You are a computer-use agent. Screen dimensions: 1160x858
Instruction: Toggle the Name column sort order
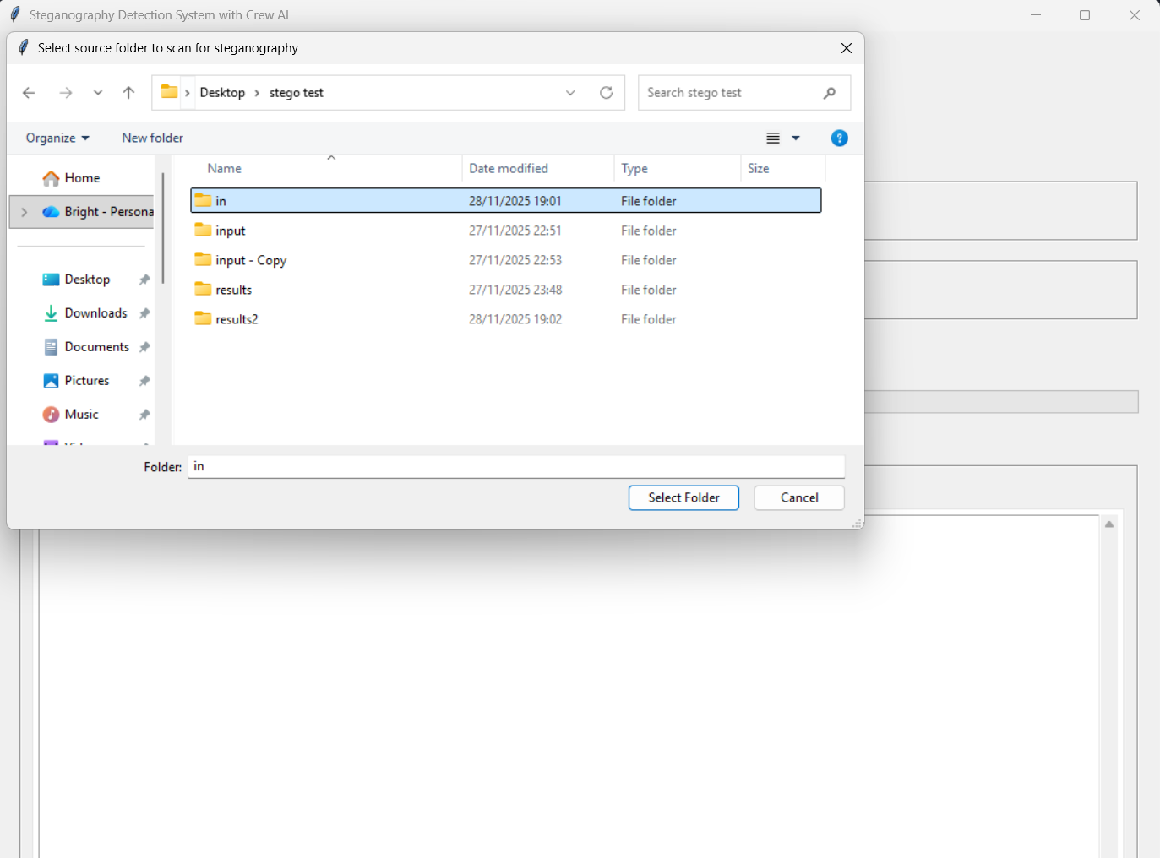click(224, 168)
